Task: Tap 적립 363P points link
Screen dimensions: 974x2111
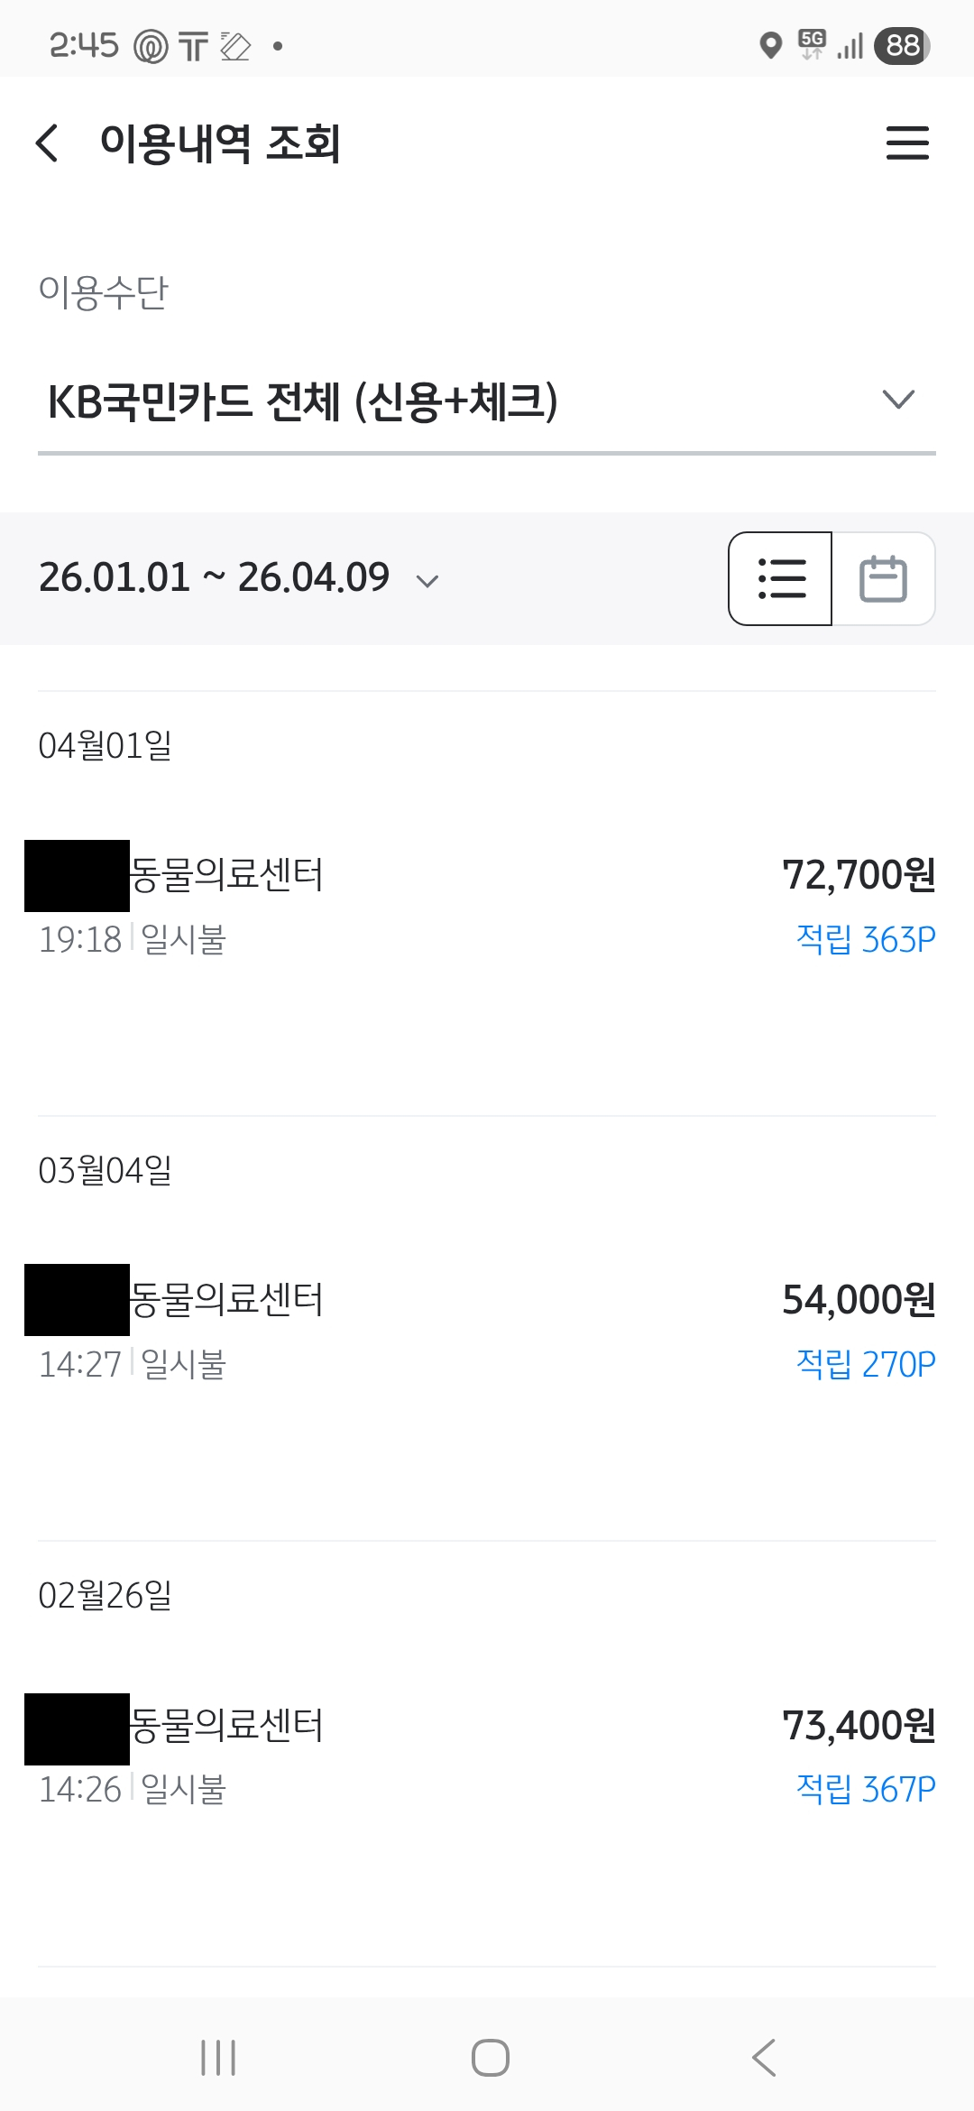Action: click(x=866, y=940)
